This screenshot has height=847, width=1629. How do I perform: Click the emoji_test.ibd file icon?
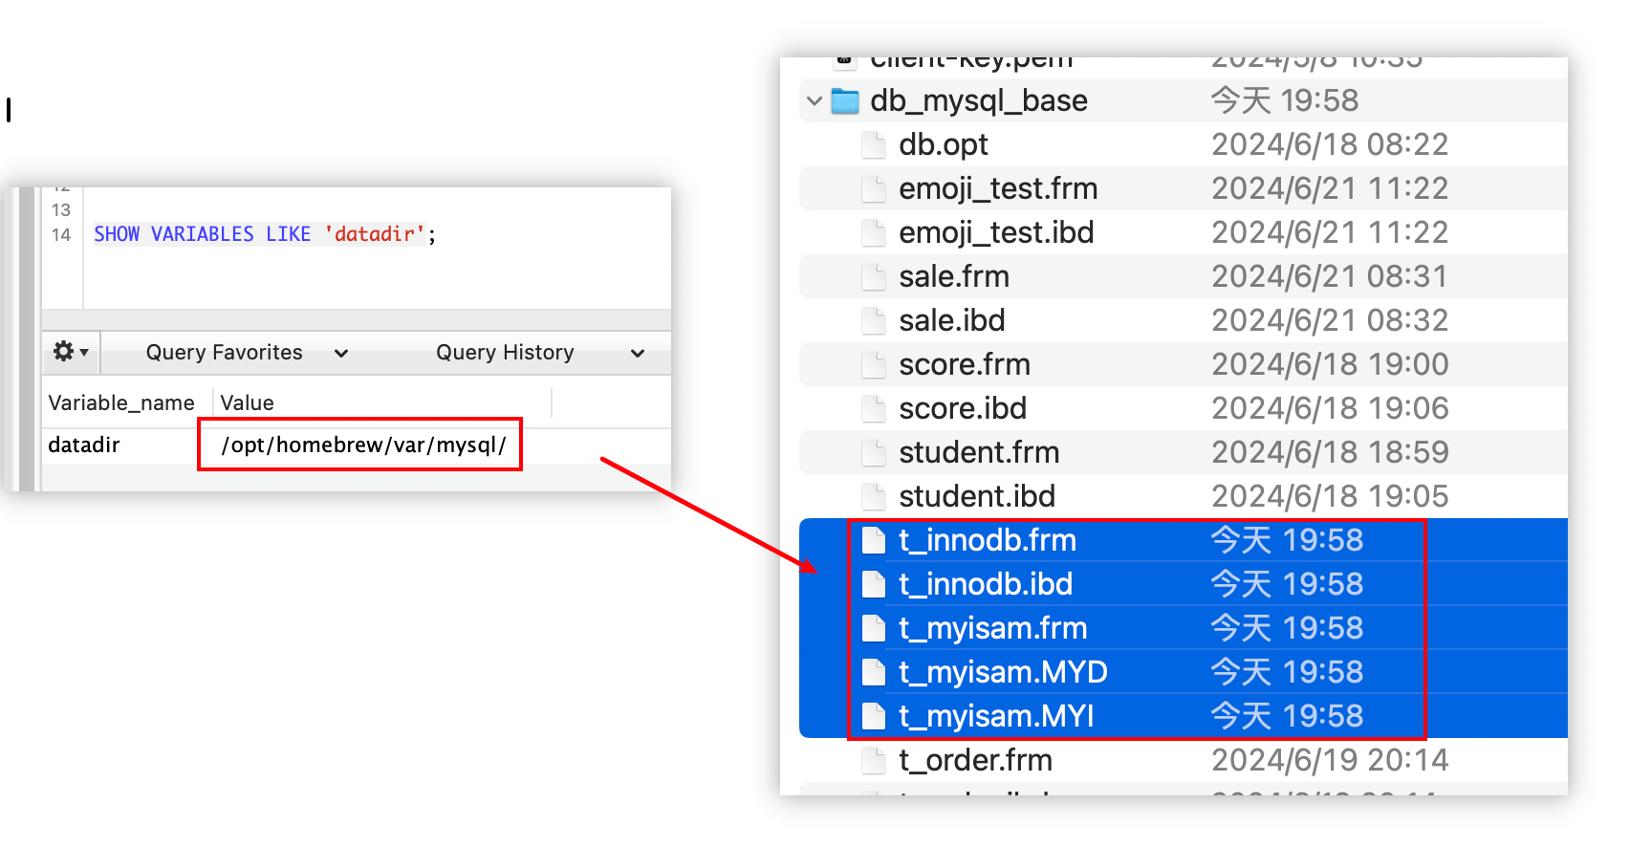point(873,232)
